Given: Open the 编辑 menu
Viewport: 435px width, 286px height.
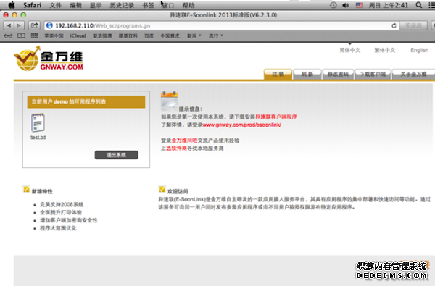Looking at the screenshot, I should [x=75, y=5].
